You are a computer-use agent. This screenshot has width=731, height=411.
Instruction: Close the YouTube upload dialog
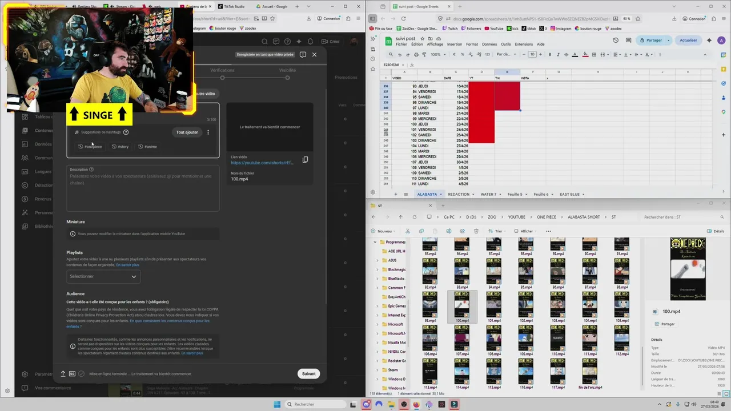[314, 55]
